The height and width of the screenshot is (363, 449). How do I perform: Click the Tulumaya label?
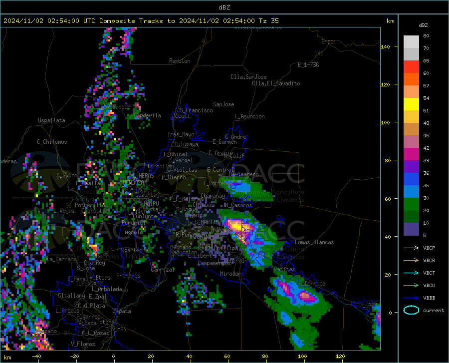tap(187, 144)
